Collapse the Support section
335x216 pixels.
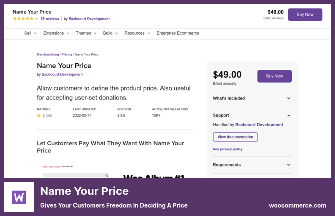(x=288, y=115)
